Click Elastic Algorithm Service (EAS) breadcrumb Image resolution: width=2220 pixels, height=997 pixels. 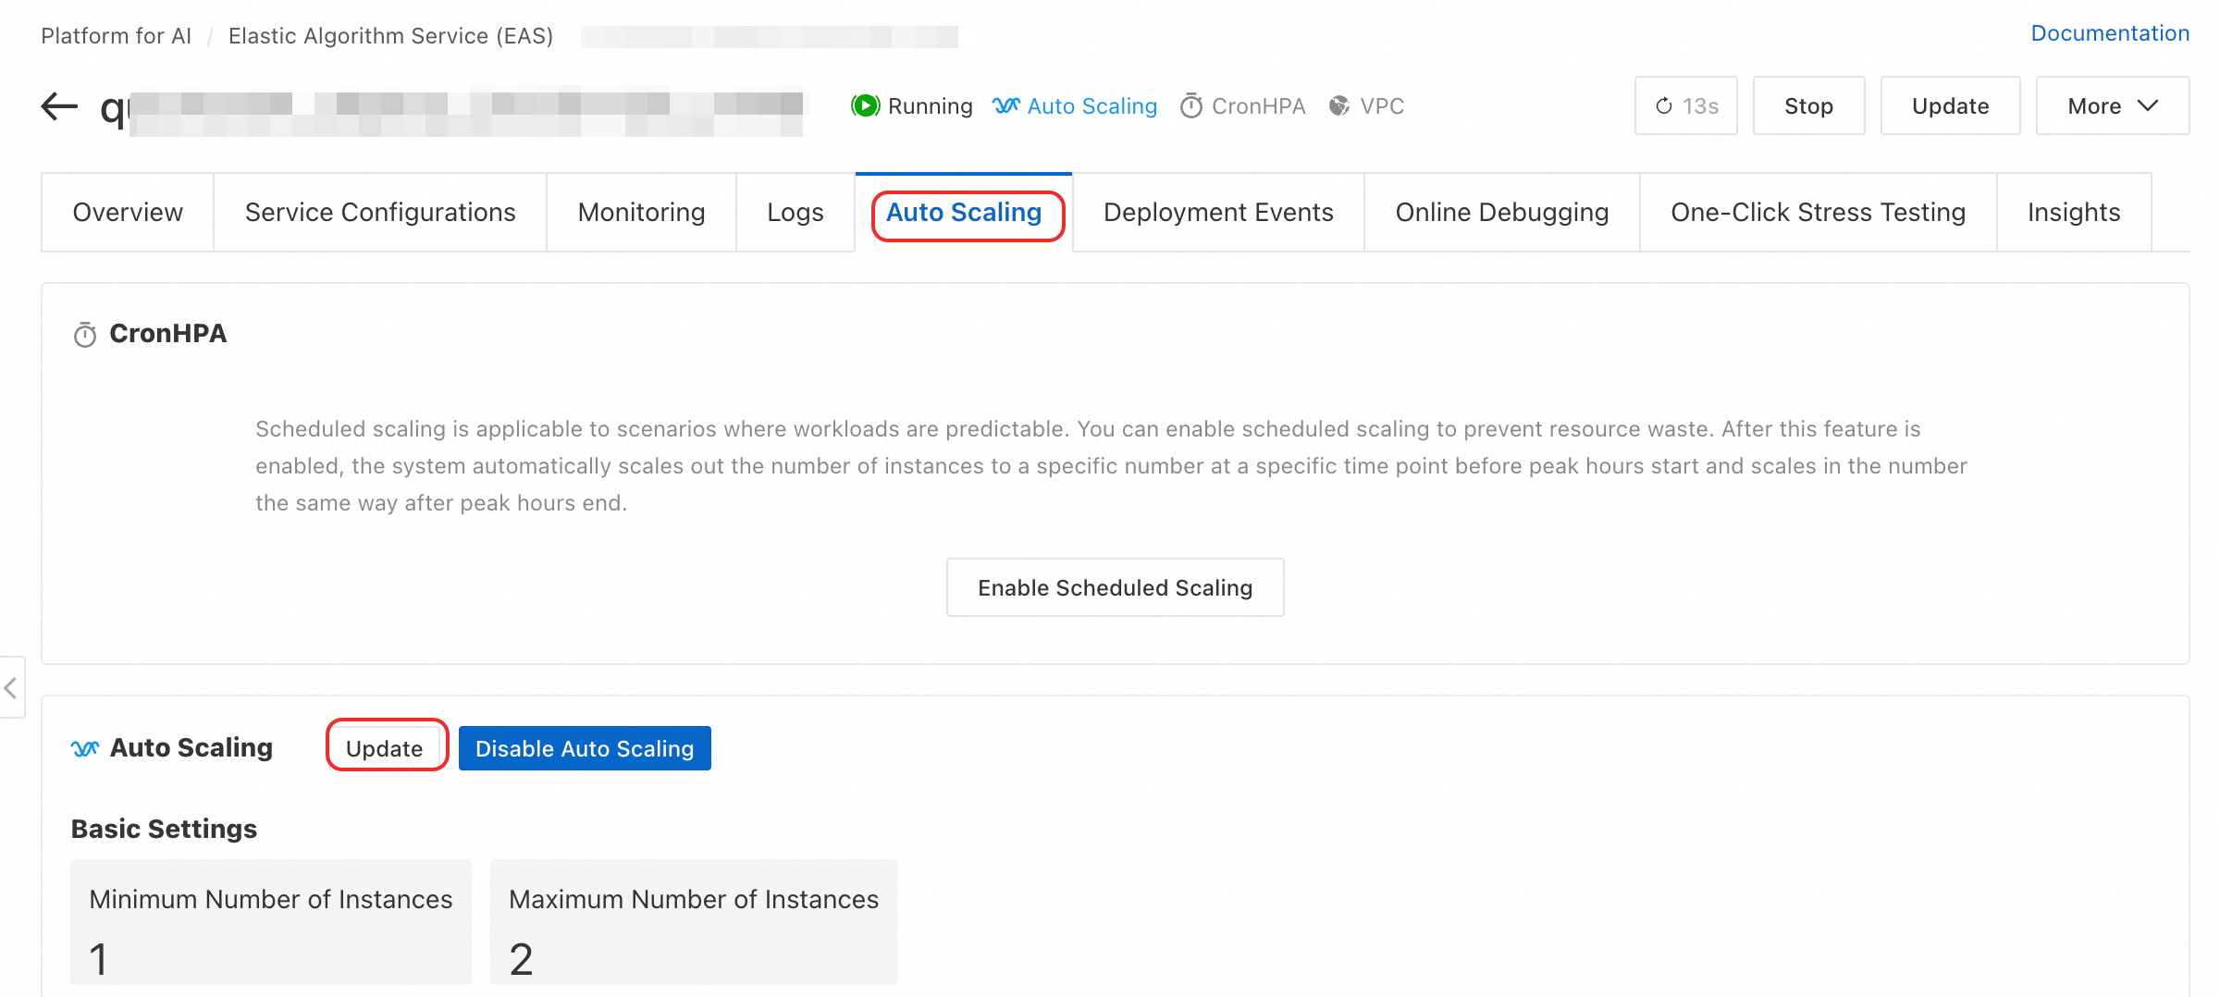pos(391,36)
